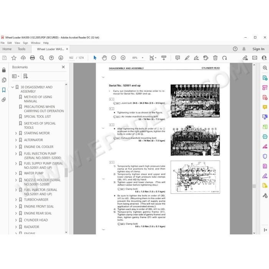Go to next page arrow
The image size is (269, 269).
(61, 58)
